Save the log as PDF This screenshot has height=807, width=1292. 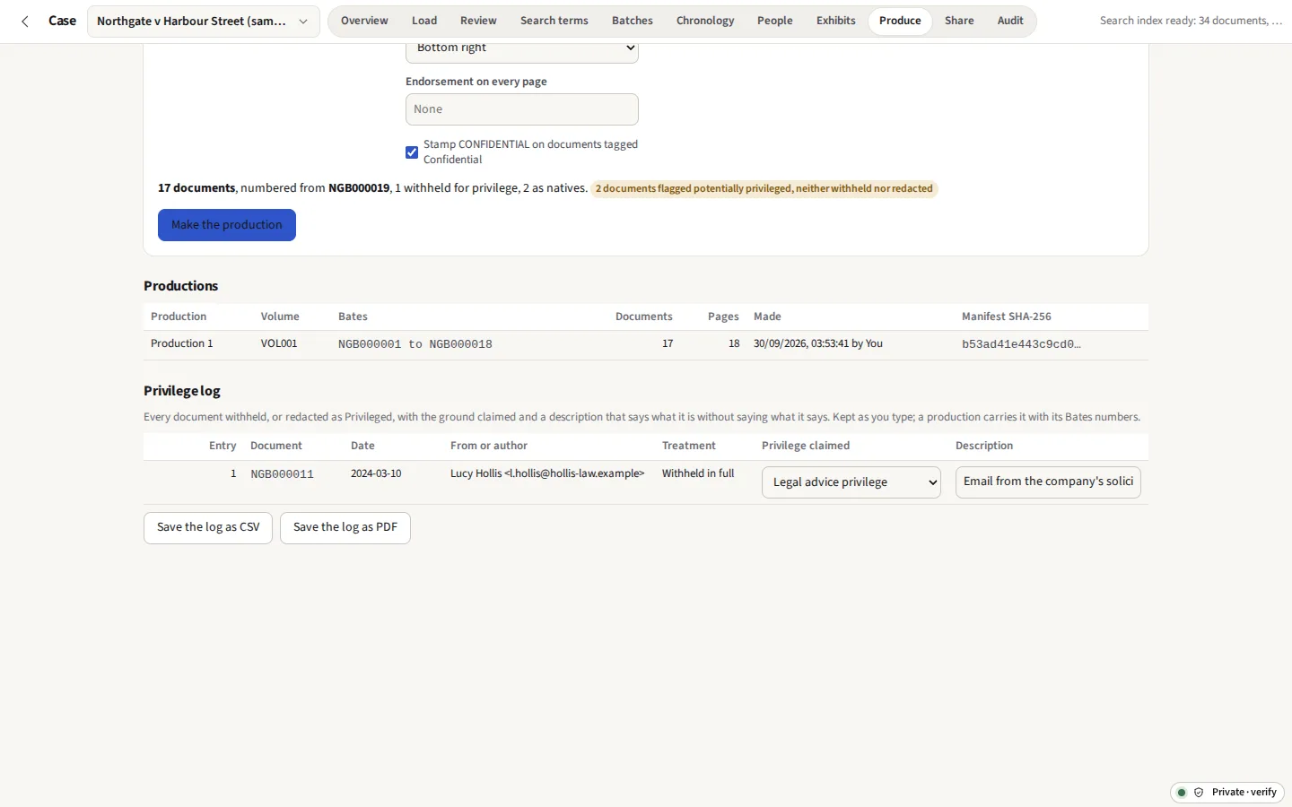(345, 527)
